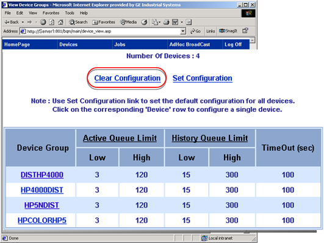
Task: Open the Media toolbar button
Action: click(x=129, y=22)
